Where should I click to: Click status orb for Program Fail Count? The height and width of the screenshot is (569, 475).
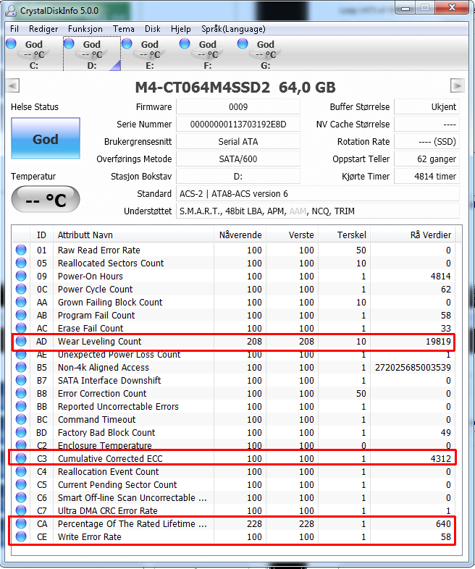coord(21,315)
